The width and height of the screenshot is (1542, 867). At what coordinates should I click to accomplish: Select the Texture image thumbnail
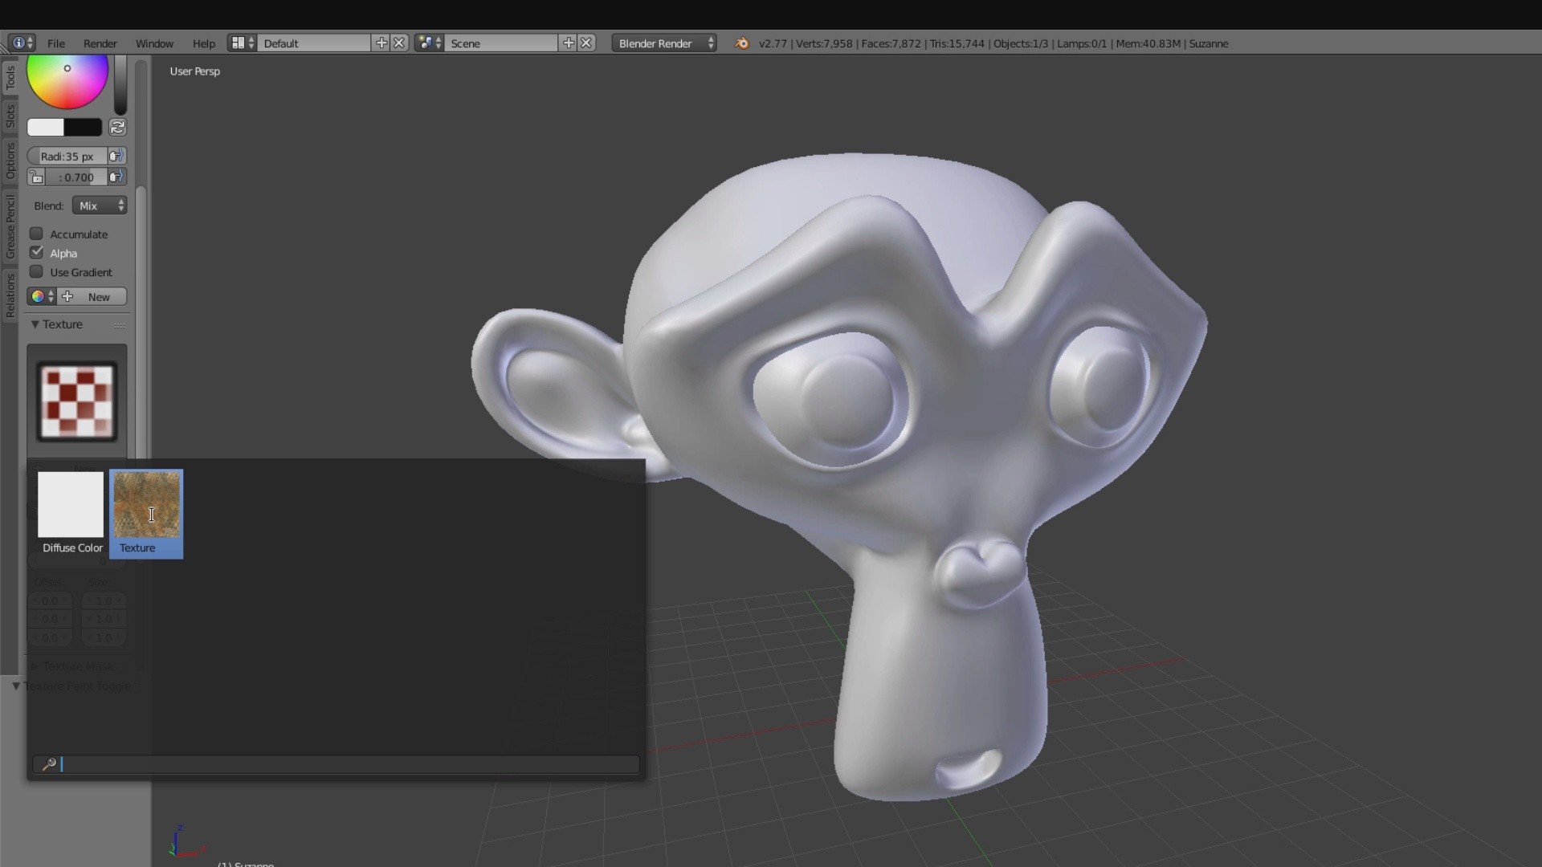click(x=146, y=514)
